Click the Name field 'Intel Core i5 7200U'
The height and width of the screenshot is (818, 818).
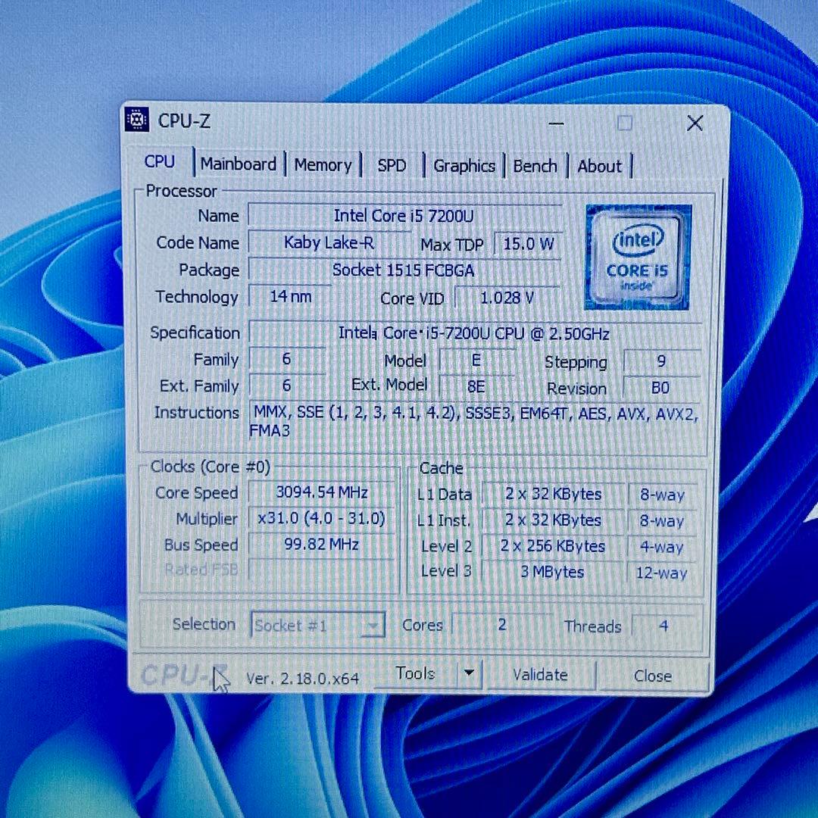(x=404, y=215)
